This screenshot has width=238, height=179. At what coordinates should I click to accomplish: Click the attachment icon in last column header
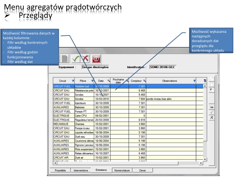point(205,81)
